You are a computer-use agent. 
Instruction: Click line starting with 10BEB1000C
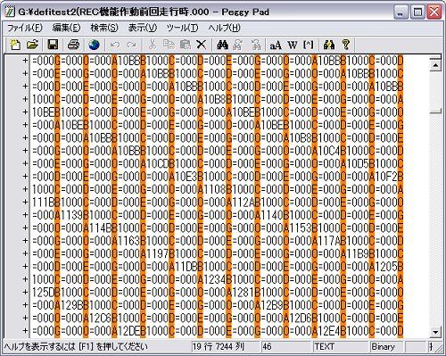pyautogui.click(x=218, y=112)
